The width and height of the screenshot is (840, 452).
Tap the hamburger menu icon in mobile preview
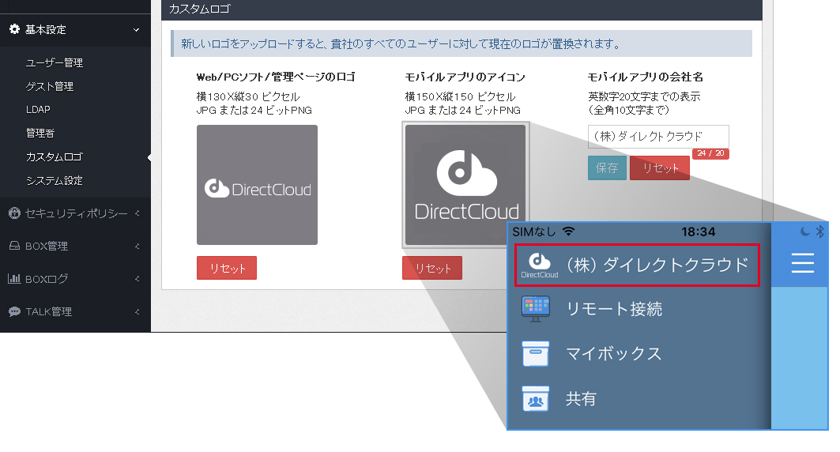click(803, 263)
